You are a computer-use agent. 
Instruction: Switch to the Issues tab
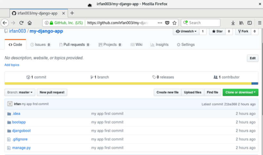tap(40, 44)
